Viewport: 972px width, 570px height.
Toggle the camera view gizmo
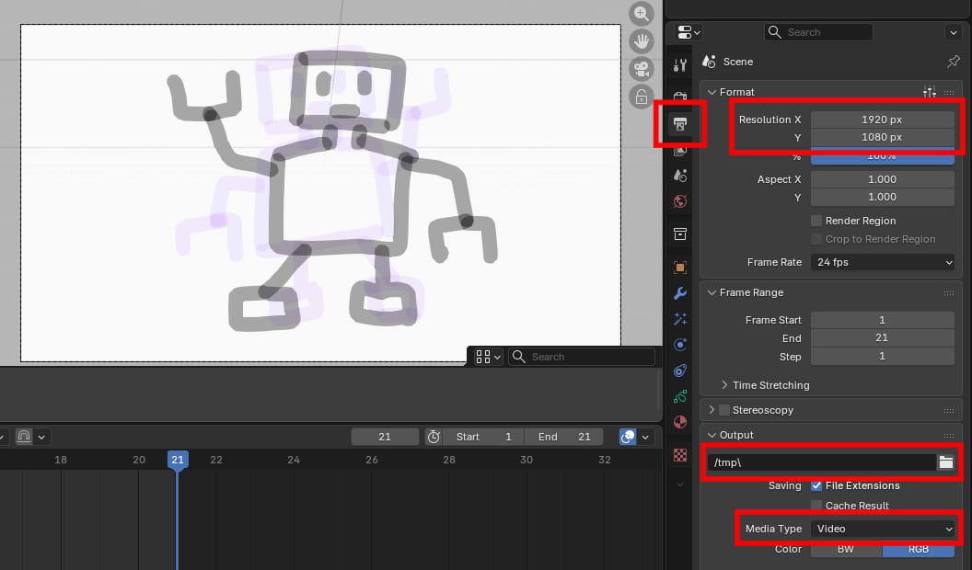(641, 69)
